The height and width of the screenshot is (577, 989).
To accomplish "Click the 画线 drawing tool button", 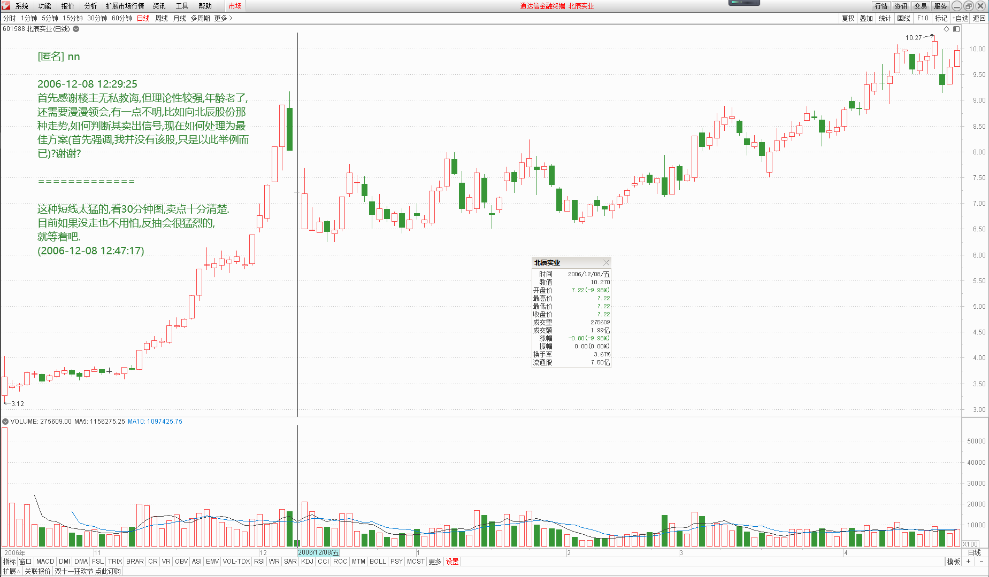I will point(903,18).
